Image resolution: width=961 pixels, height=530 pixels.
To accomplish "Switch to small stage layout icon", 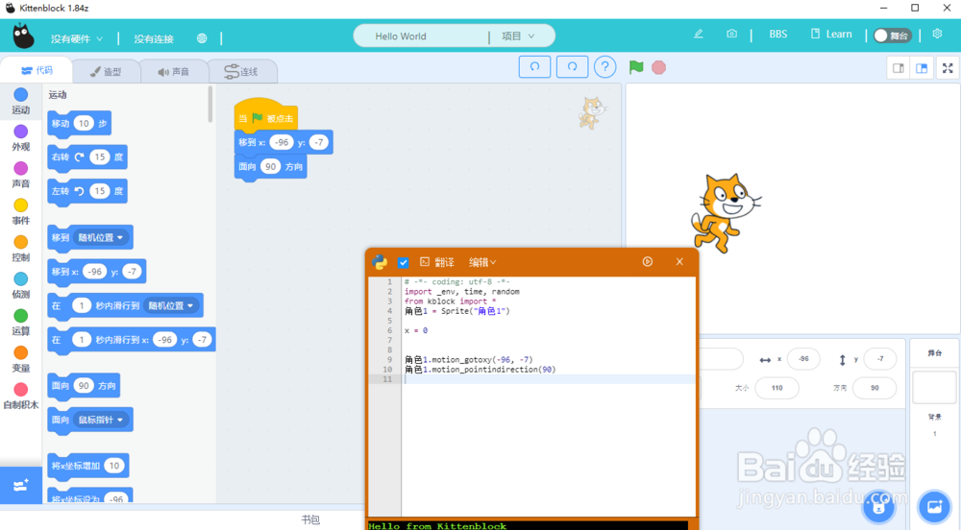I will point(899,68).
